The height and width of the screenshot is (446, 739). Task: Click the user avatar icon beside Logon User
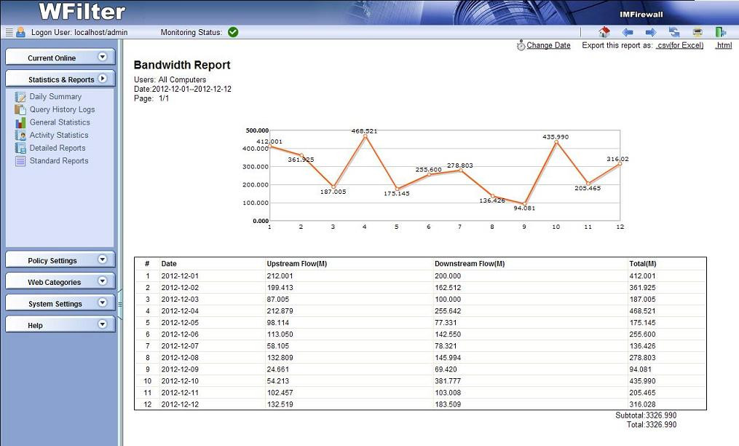click(20, 32)
